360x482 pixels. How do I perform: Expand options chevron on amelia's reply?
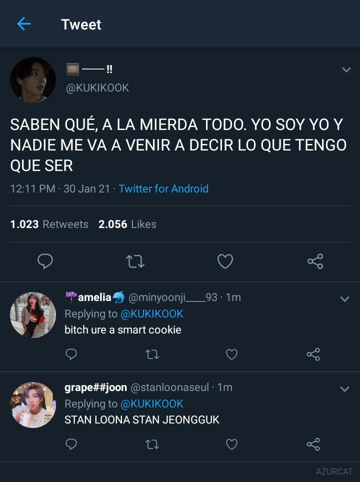tap(344, 299)
